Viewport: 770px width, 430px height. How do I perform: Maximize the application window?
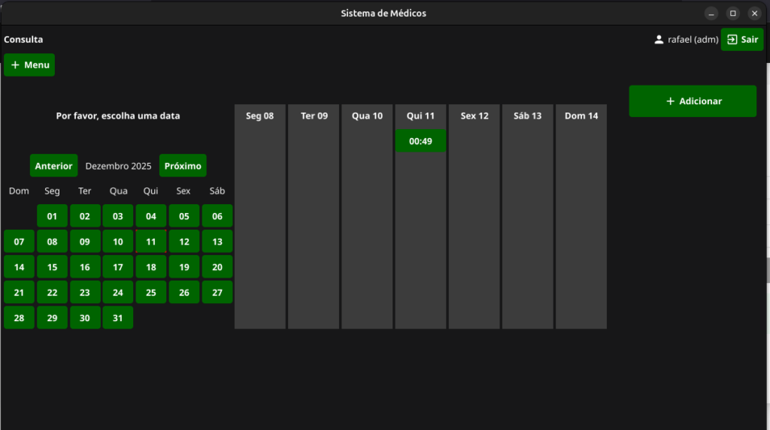pos(732,14)
